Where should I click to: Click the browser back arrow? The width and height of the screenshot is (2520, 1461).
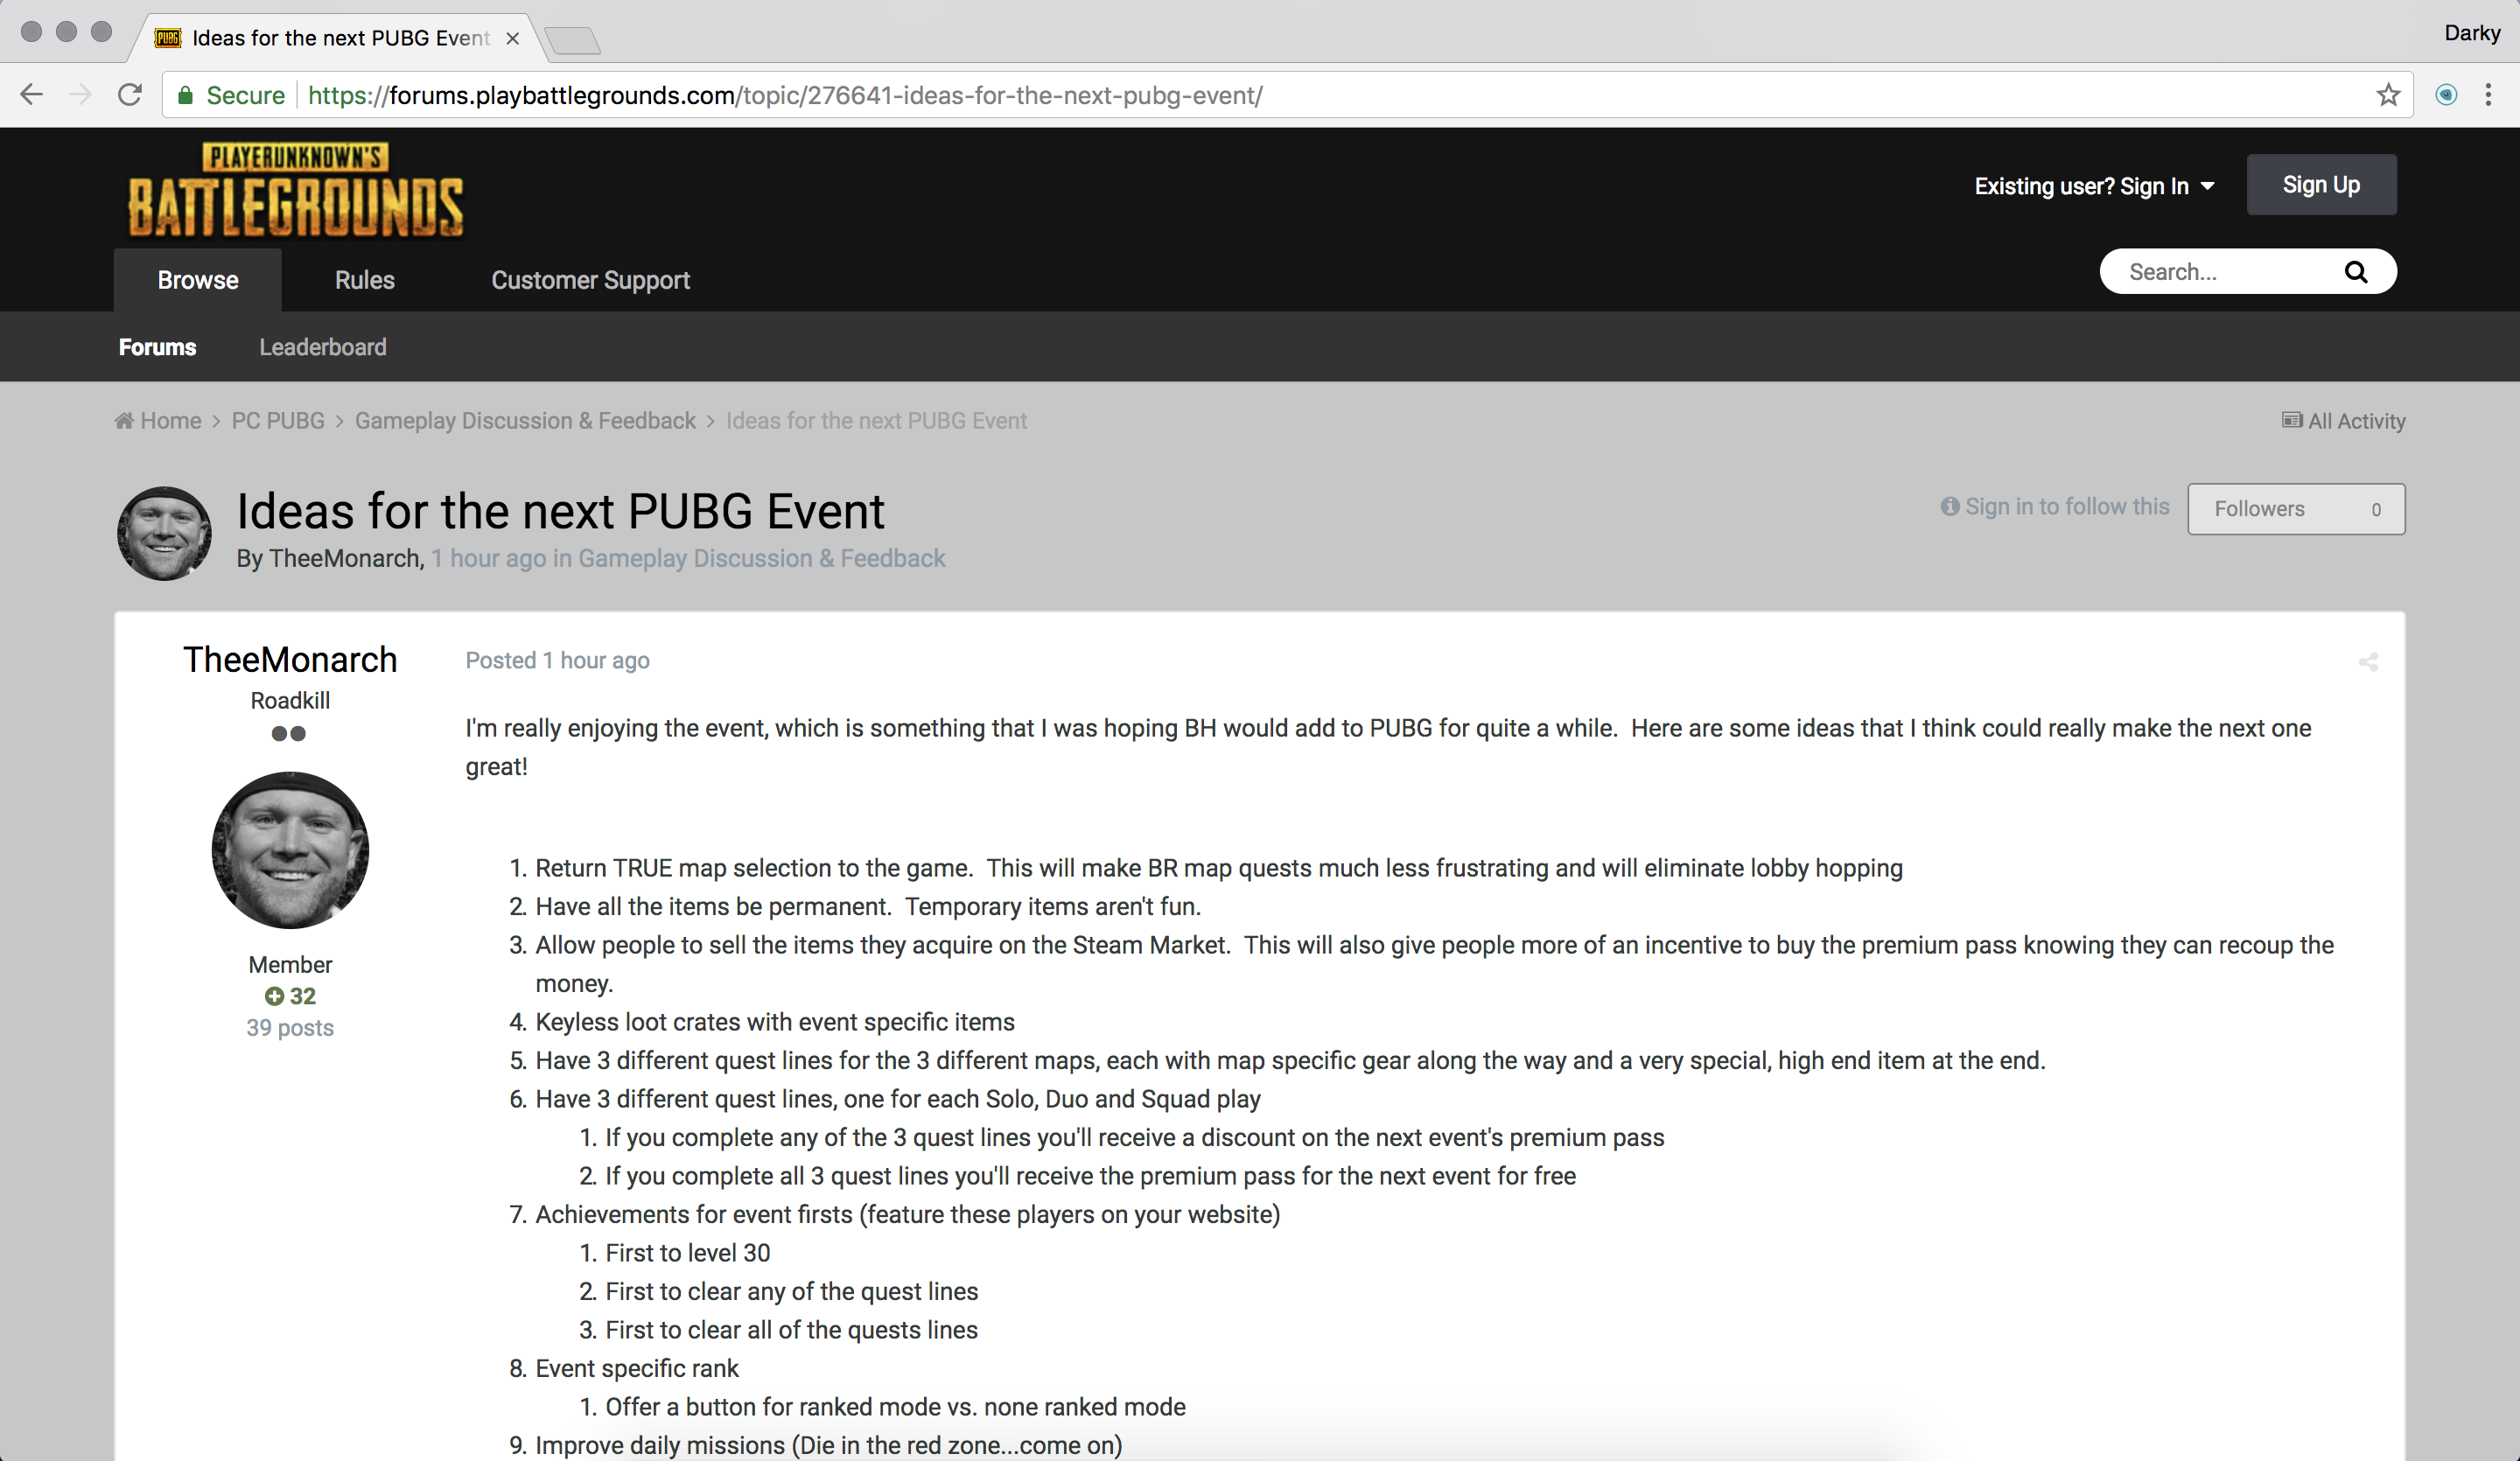pyautogui.click(x=32, y=95)
